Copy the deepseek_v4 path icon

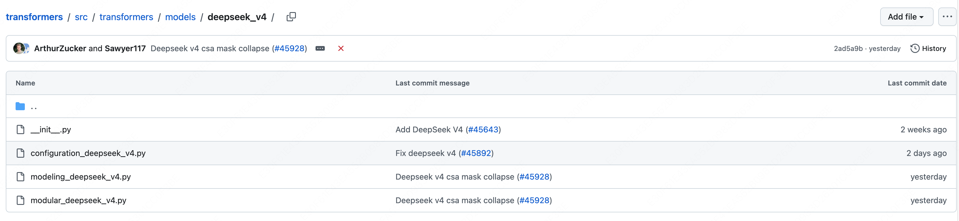click(291, 17)
